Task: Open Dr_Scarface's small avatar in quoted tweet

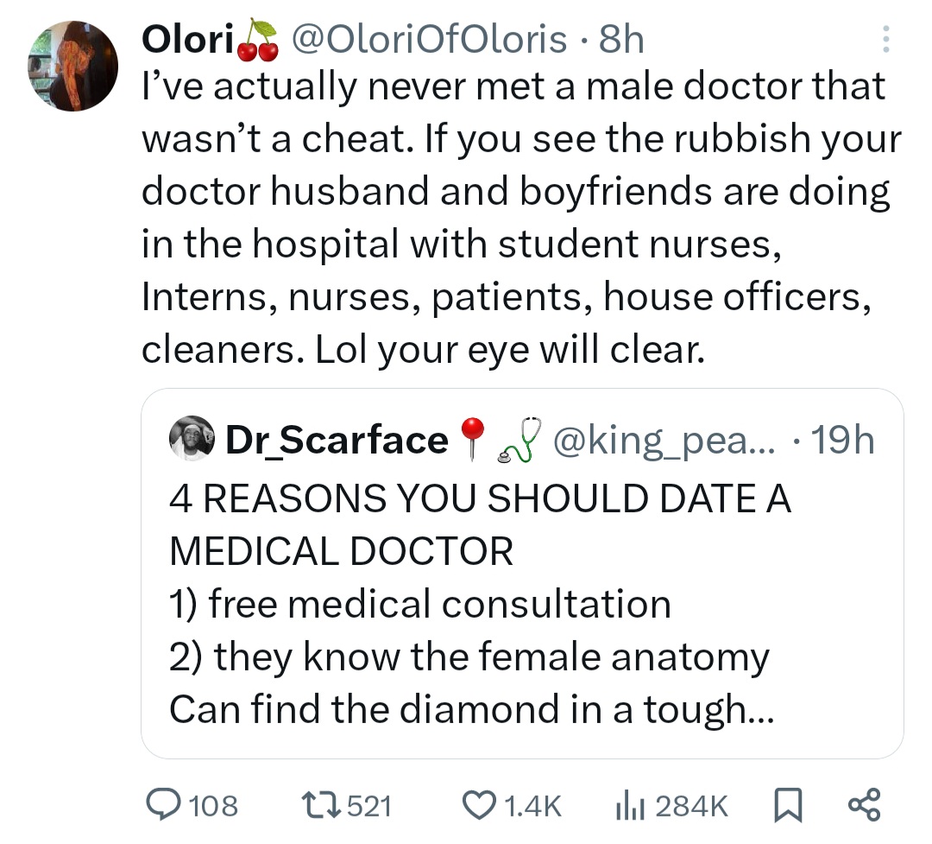Action: pos(192,439)
